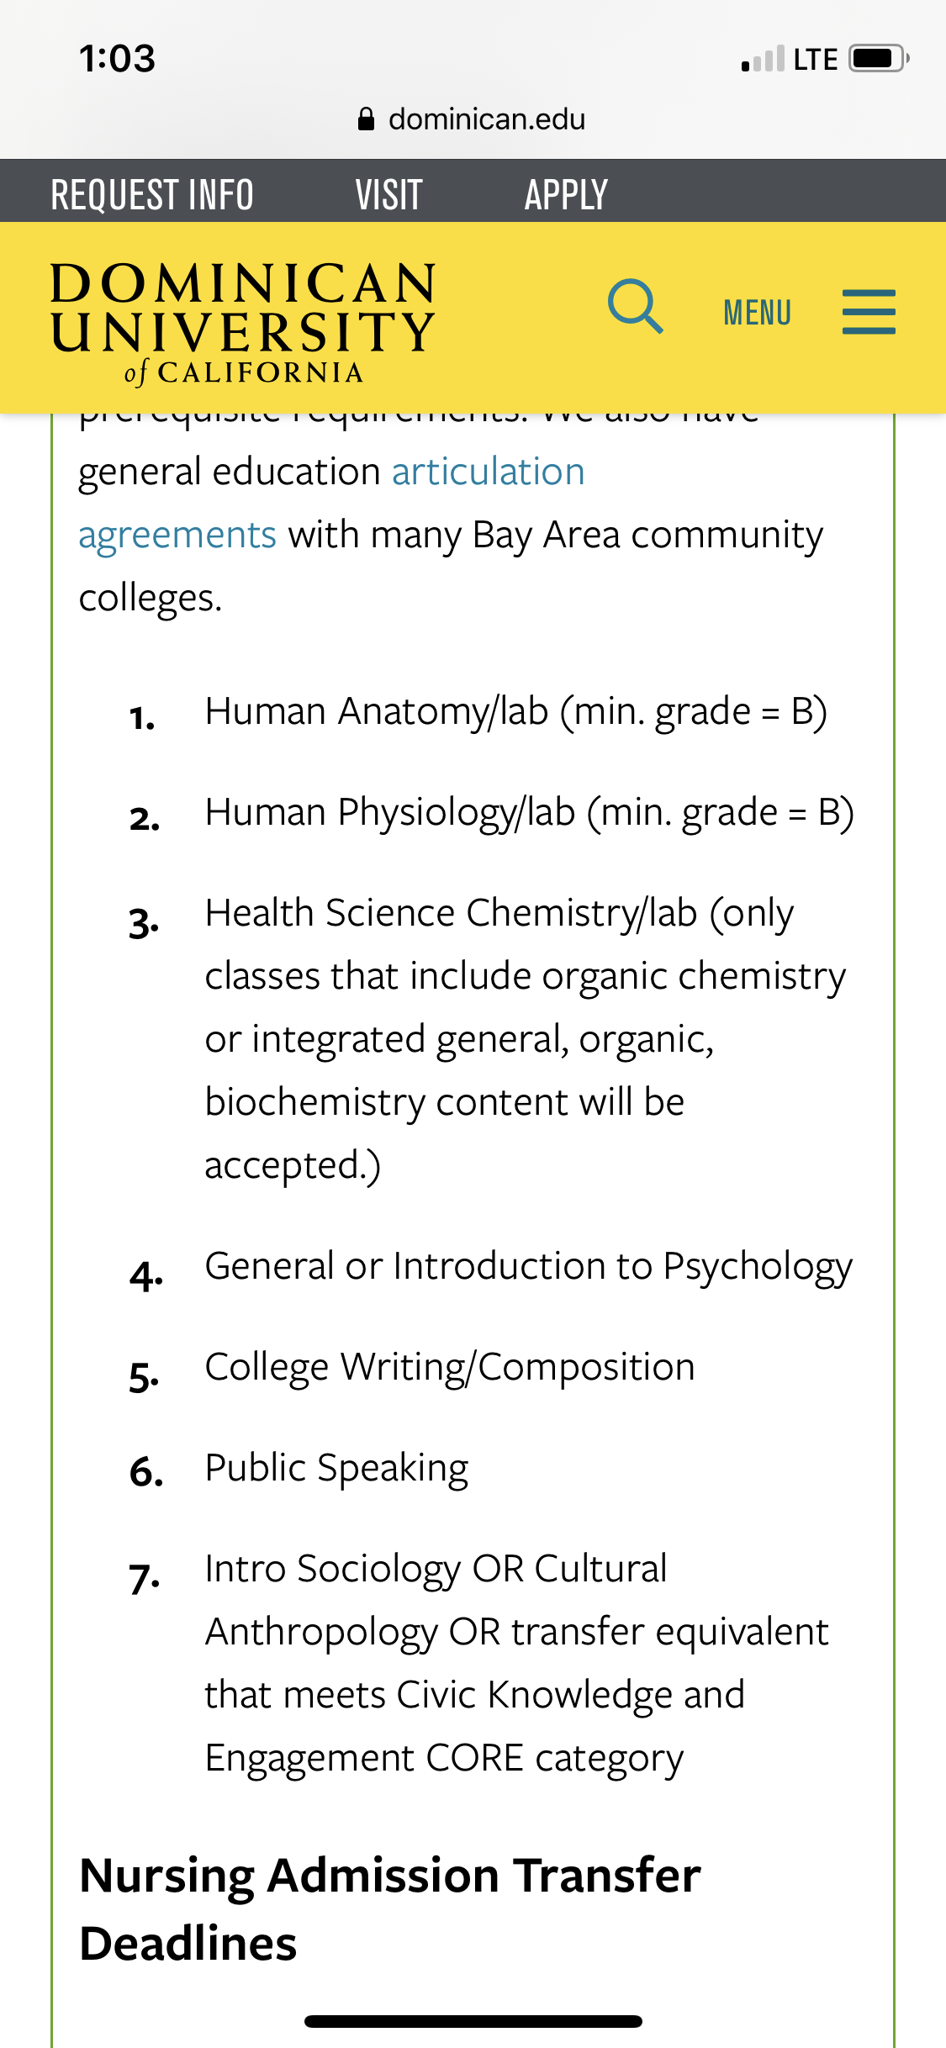Tap the battery indicator in status bar
946x2048 pixels.
[x=879, y=59]
